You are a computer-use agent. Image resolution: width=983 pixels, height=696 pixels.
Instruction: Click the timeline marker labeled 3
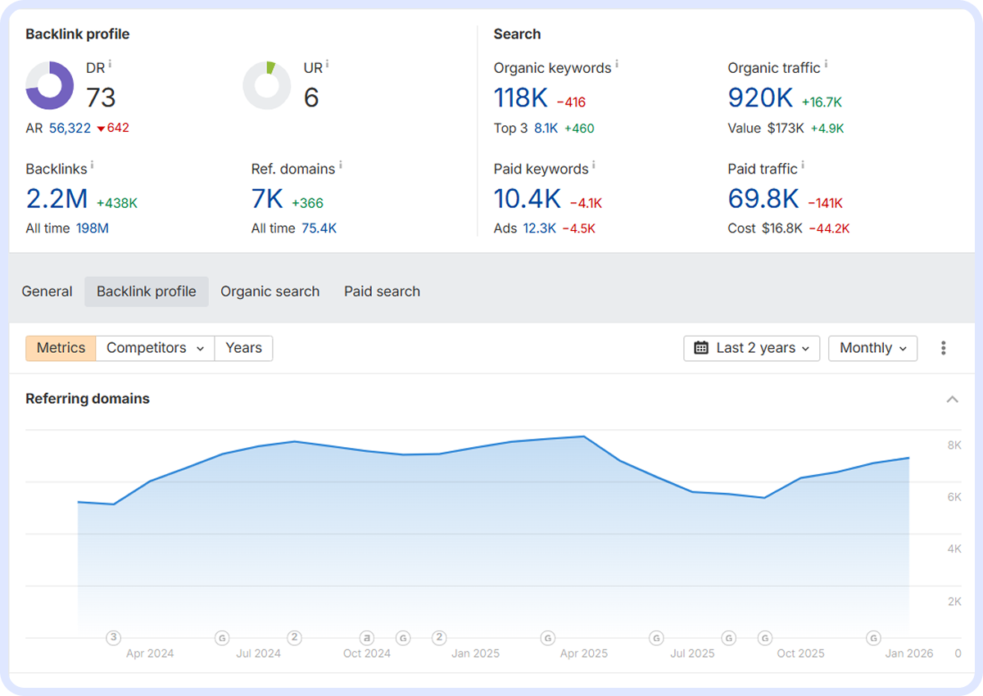point(114,638)
